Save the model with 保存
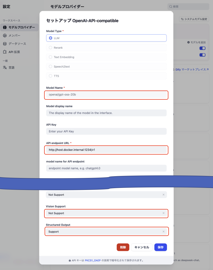213x270 pixels. coord(161,247)
